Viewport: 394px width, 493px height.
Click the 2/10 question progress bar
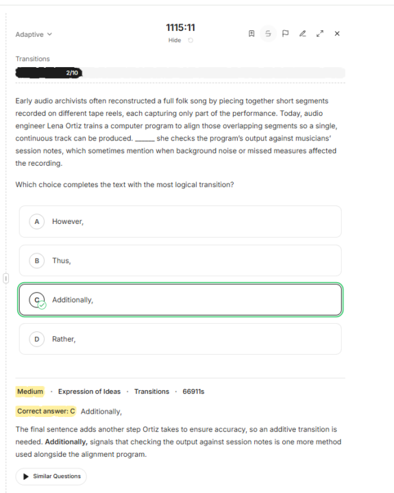pos(180,73)
